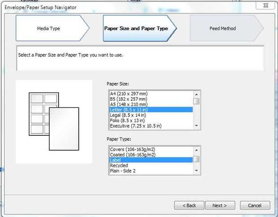Click Paper Type list scroll up arrow
The image size is (278, 217).
coord(196,150)
